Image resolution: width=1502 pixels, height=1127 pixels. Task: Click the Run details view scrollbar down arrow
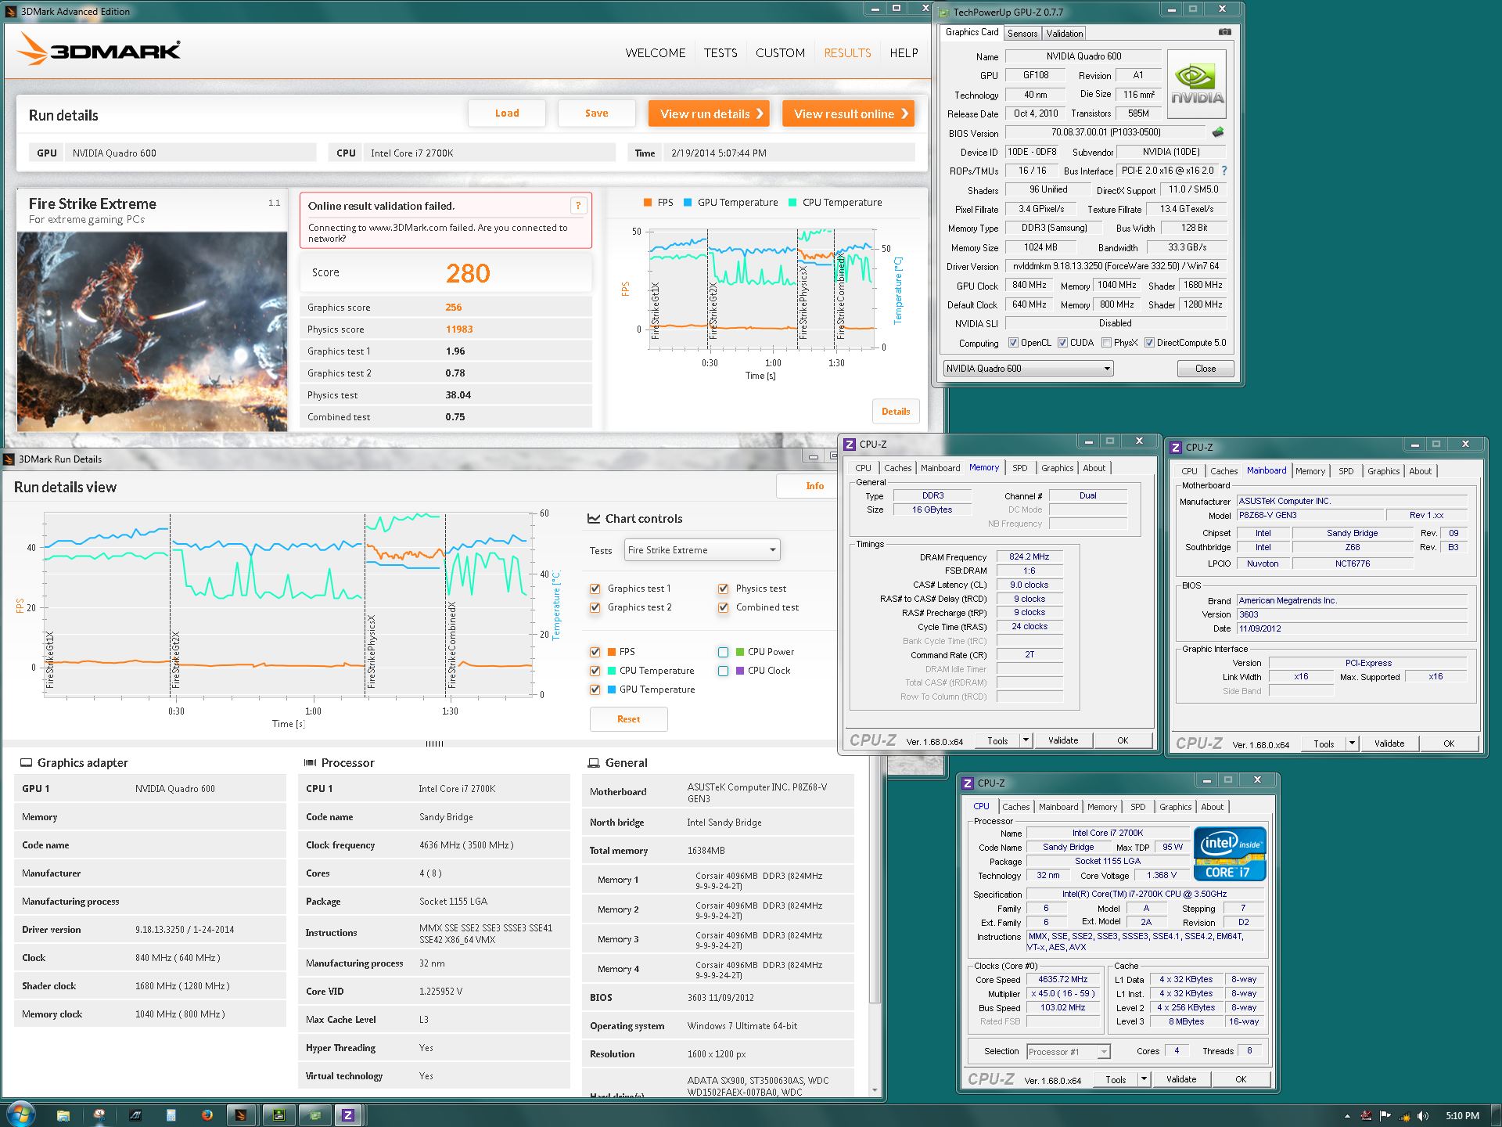pyautogui.click(x=875, y=1089)
